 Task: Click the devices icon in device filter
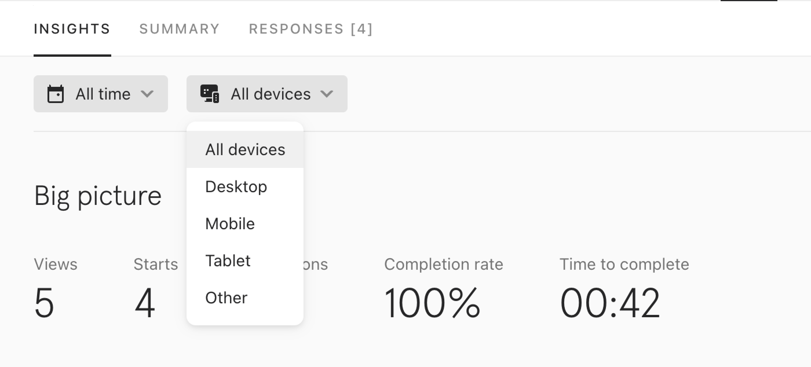(210, 94)
